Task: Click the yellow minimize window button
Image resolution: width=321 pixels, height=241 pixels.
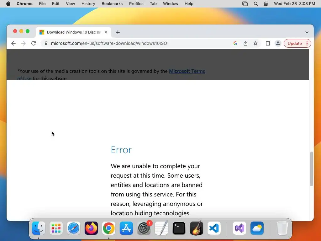Action: 21,31
